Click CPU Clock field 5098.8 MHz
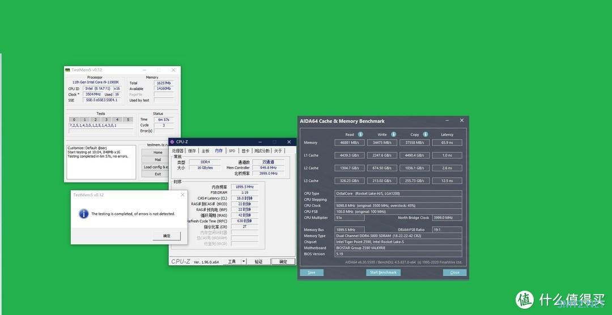The width and height of the screenshot is (612, 315). coord(398,206)
